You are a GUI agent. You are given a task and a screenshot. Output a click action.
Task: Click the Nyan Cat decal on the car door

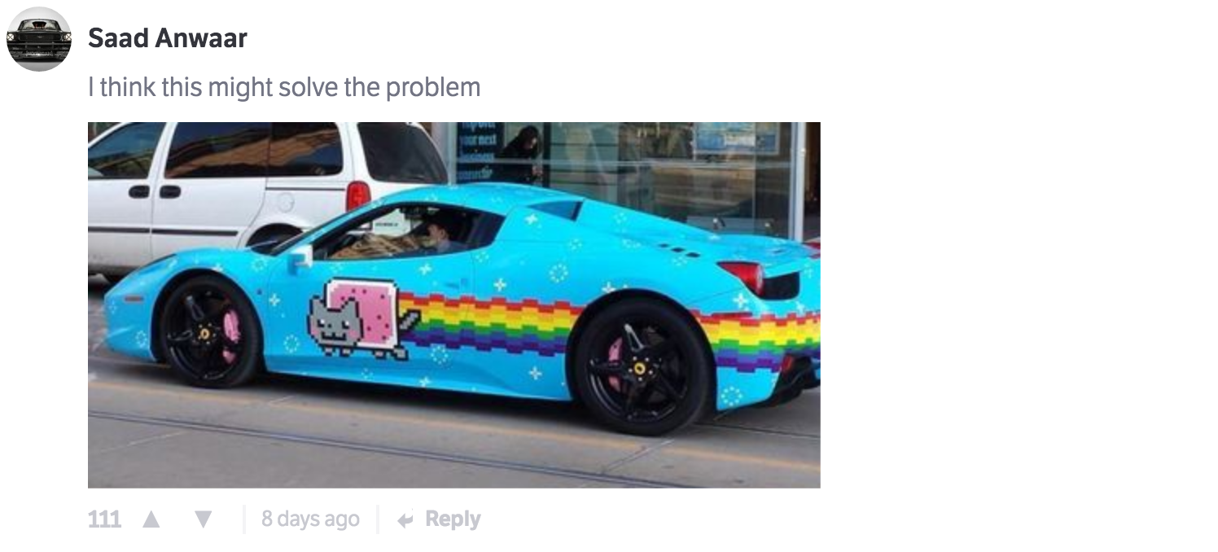[x=358, y=318]
